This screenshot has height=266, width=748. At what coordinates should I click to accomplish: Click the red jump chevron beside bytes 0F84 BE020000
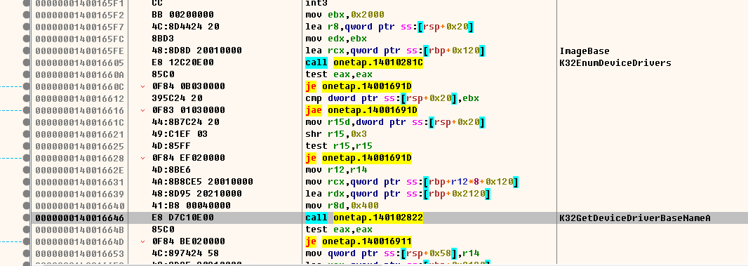142,241
